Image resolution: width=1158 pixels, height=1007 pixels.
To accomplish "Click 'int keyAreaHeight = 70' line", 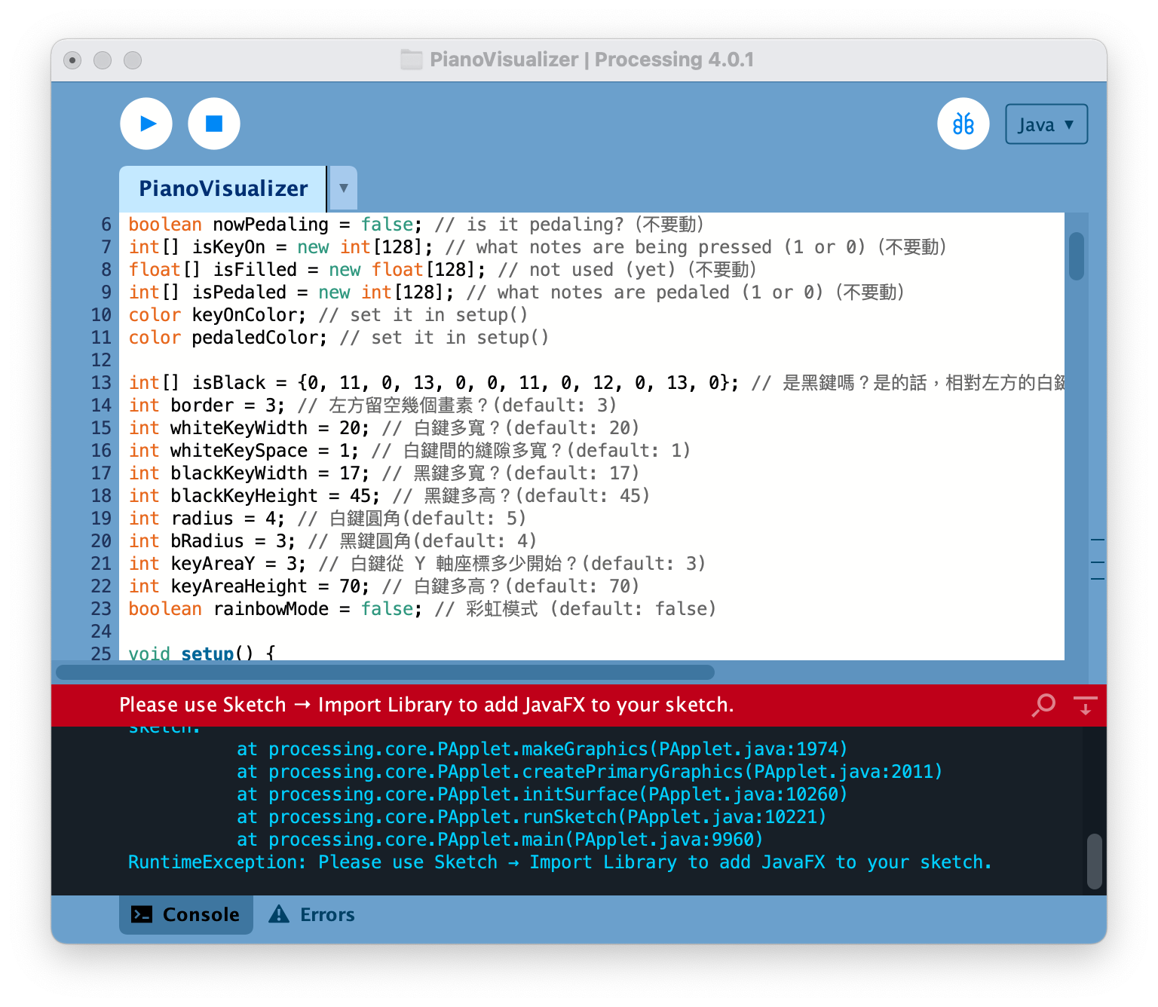I will point(384,586).
